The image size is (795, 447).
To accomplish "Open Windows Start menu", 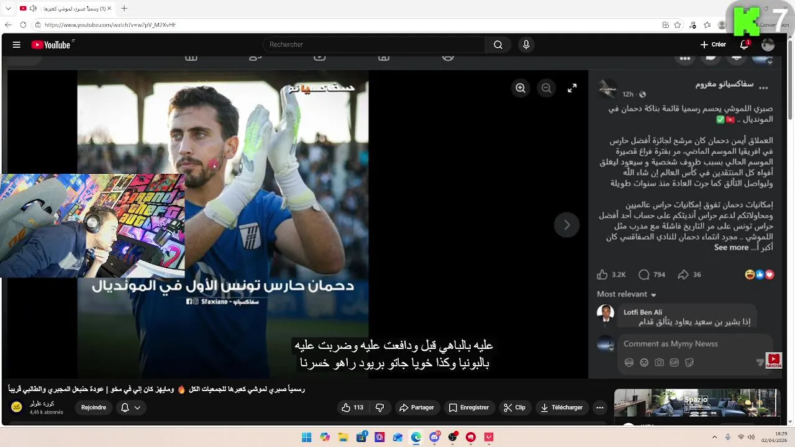I will point(306,437).
